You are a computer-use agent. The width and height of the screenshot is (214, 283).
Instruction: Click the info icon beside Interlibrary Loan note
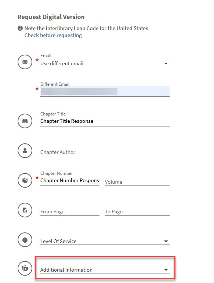point(20,28)
